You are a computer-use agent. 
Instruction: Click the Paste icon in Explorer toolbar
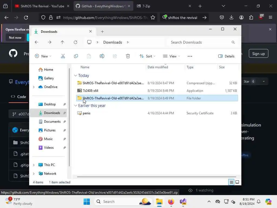(89, 56)
